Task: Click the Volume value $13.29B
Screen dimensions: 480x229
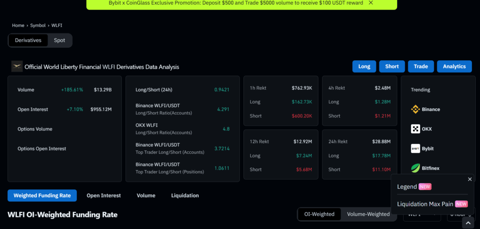Action: [103, 90]
